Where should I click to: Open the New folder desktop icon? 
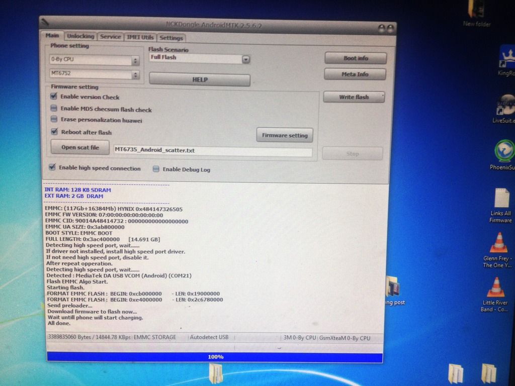point(476,10)
